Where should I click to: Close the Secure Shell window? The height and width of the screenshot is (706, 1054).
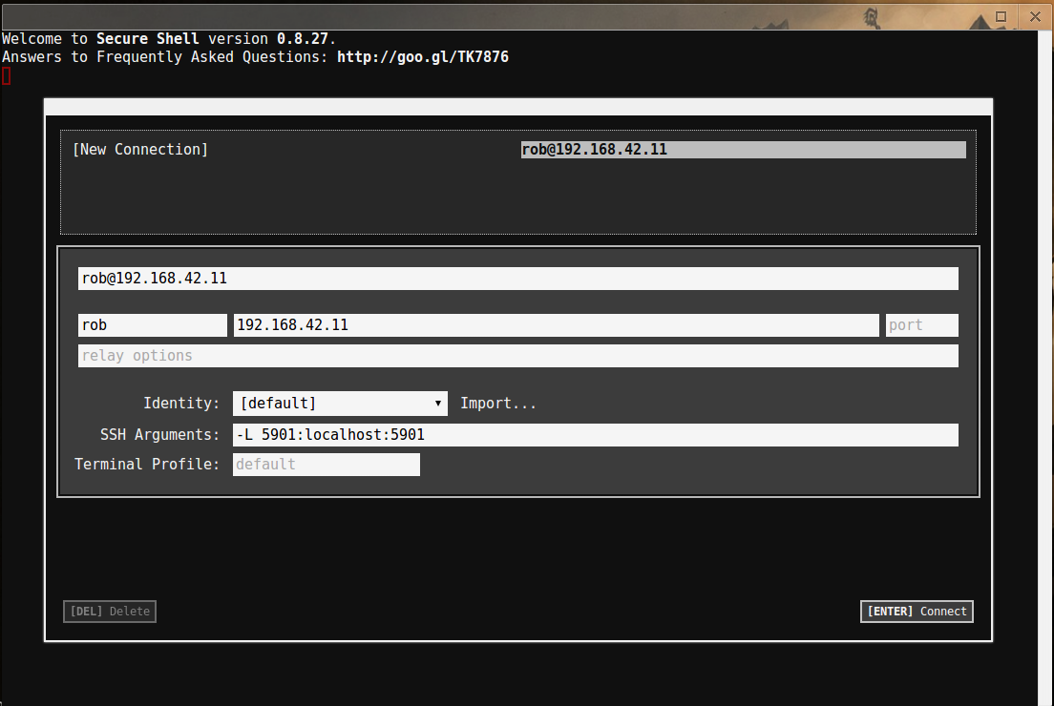coord(1035,17)
